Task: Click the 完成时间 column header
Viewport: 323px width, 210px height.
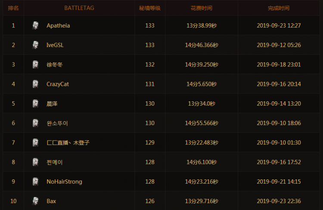Action: click(x=279, y=8)
